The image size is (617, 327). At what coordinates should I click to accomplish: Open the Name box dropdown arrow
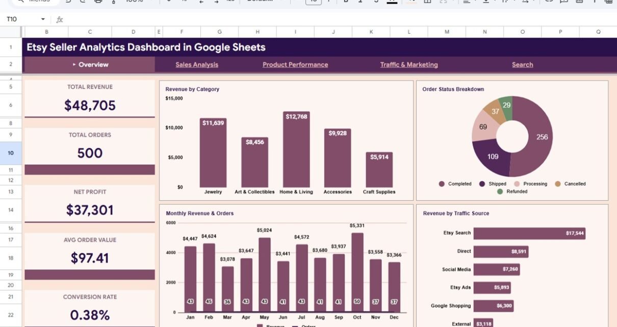pyautogui.click(x=43, y=19)
